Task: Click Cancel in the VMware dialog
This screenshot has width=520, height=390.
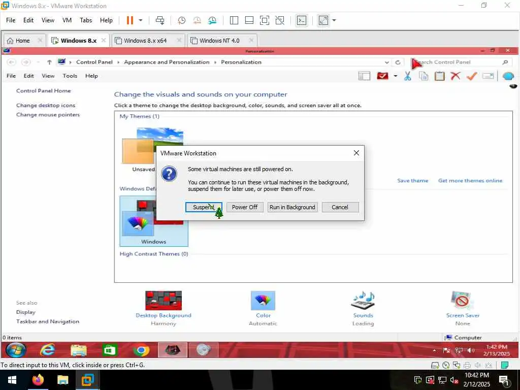Action: (x=340, y=207)
